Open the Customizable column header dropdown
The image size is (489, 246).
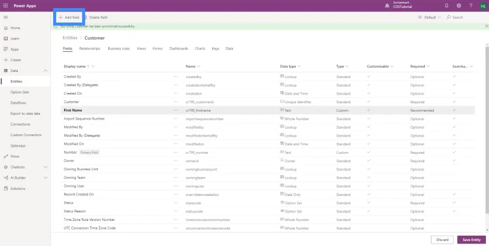point(392,67)
